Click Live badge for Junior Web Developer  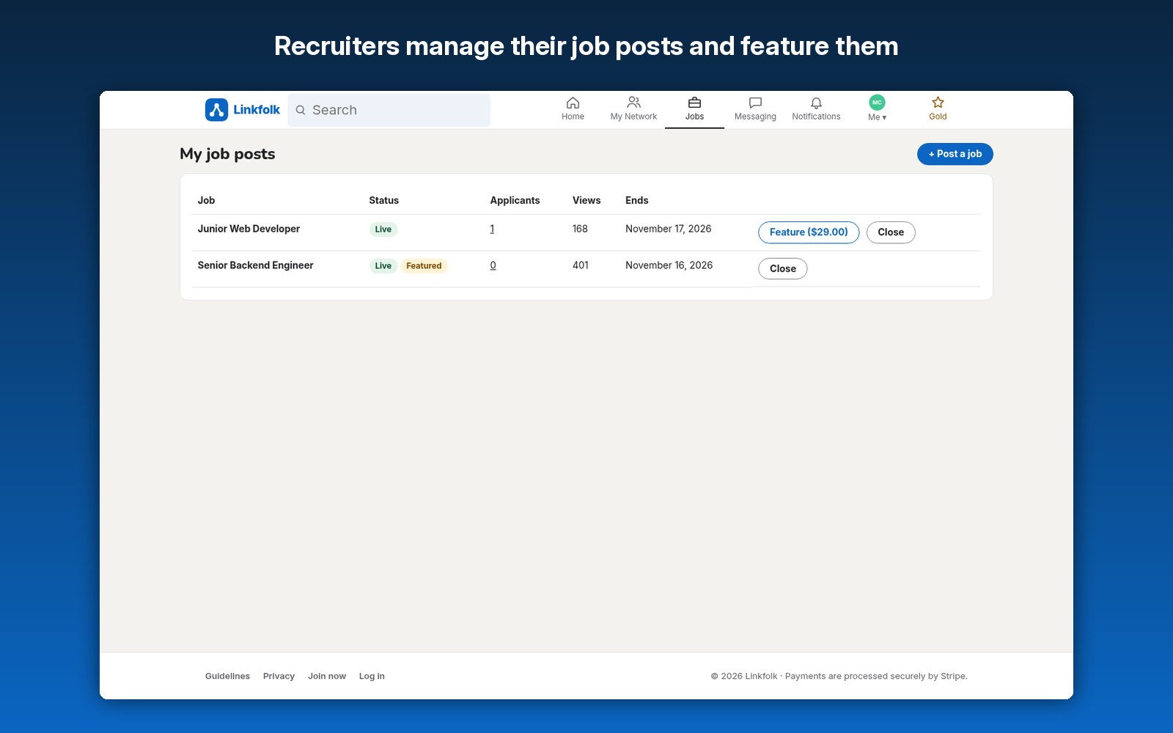coord(383,229)
